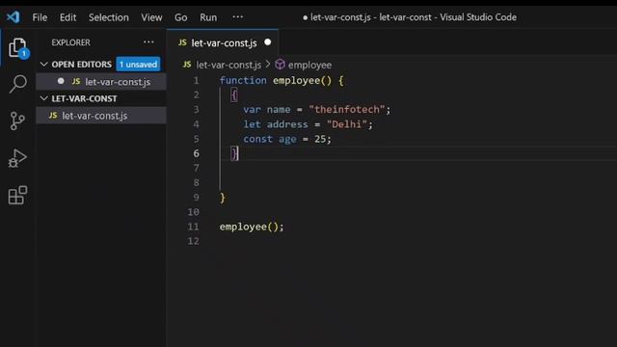The height and width of the screenshot is (347, 617).
Task: Click the "age" constant on line 5
Action: [x=287, y=139]
